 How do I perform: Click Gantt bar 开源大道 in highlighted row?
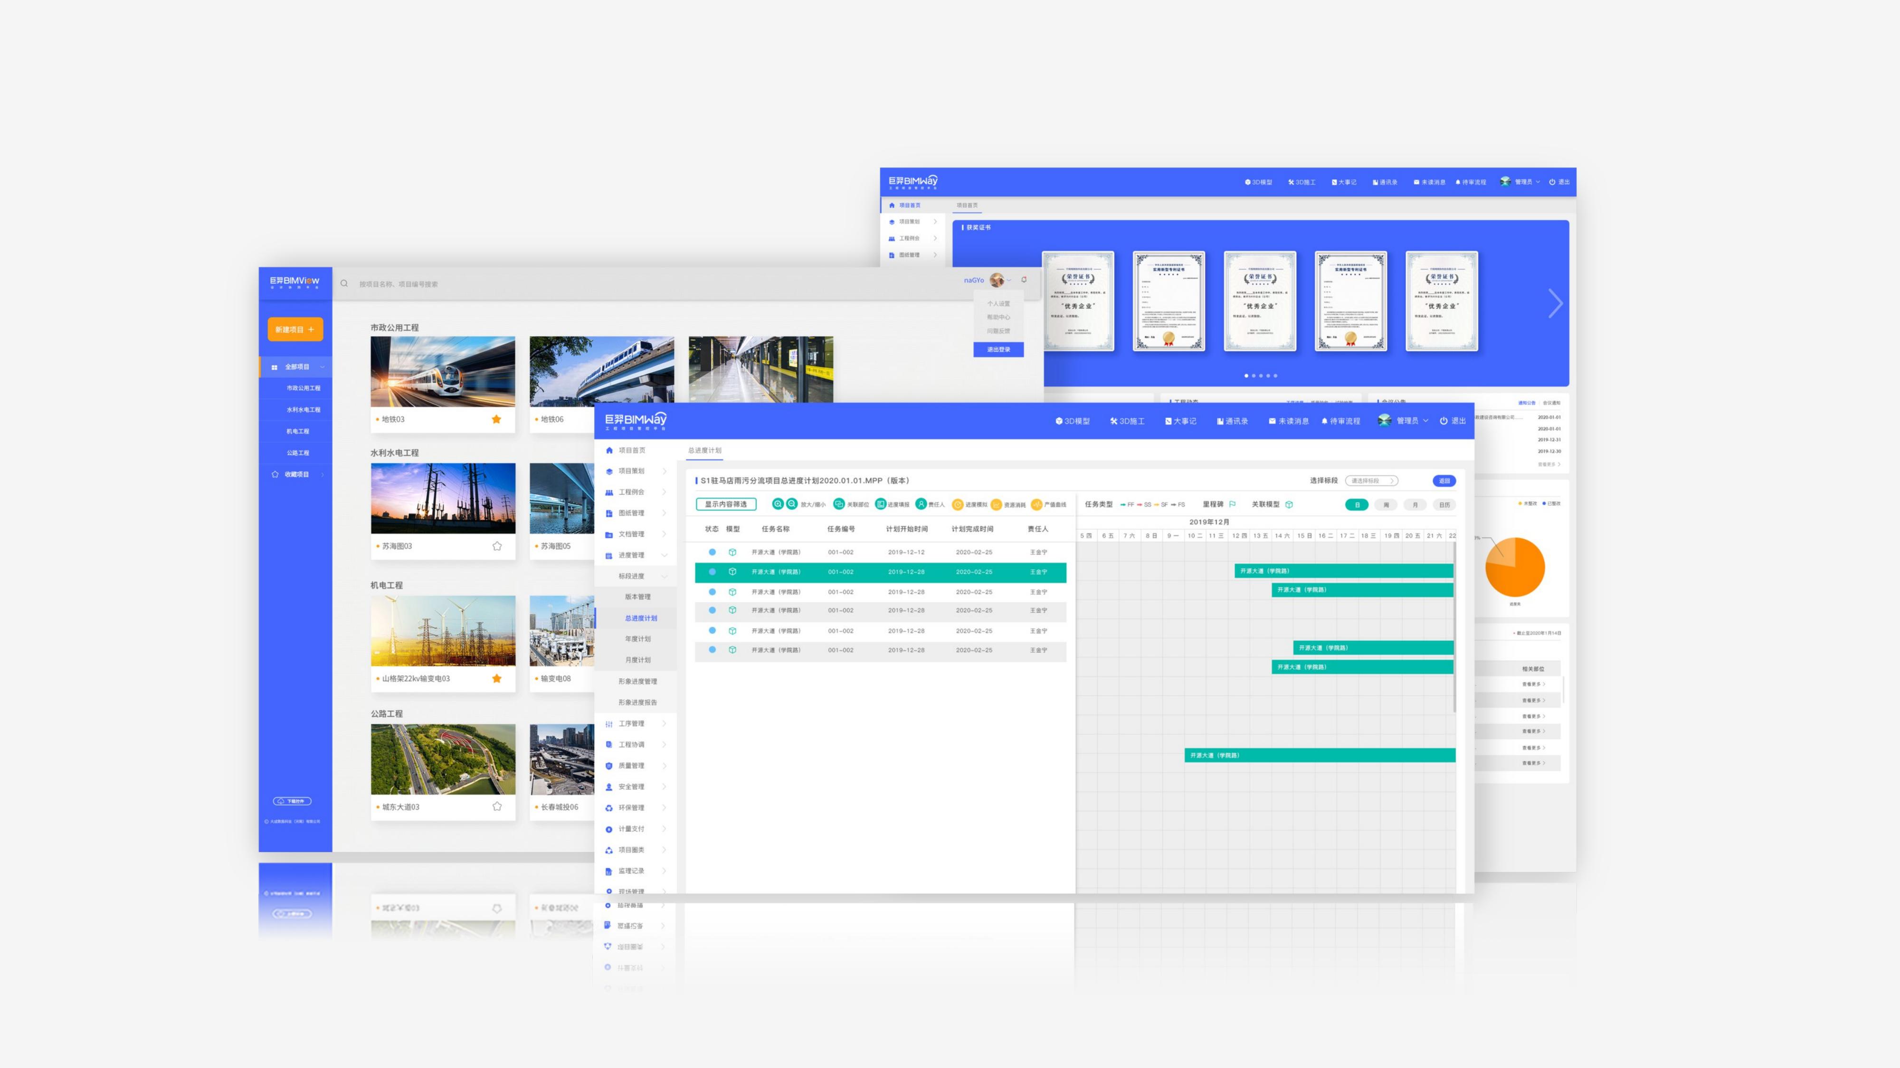tap(1344, 571)
